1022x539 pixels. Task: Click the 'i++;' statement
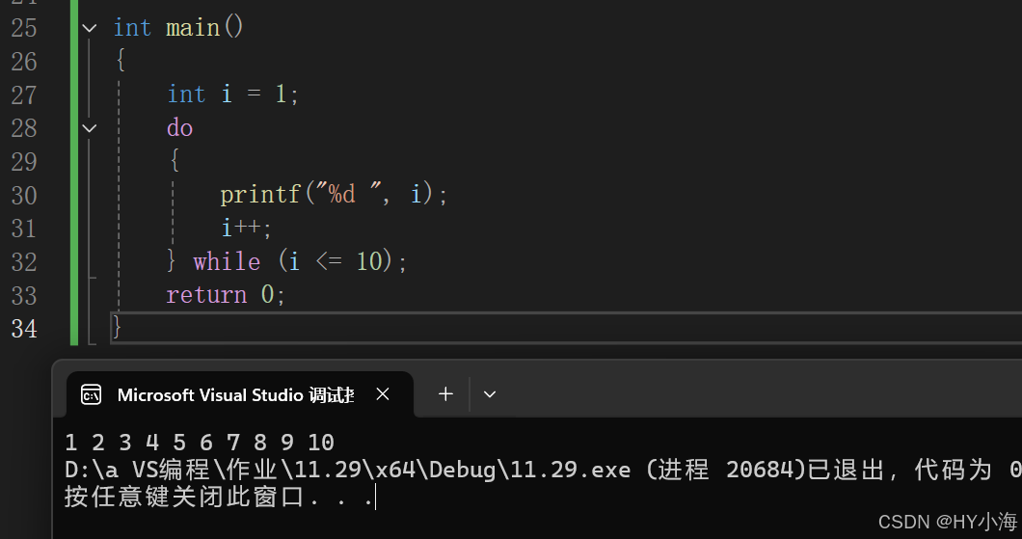coord(246,229)
